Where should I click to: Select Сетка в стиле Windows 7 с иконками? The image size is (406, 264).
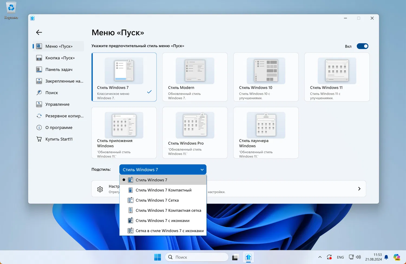point(163,231)
